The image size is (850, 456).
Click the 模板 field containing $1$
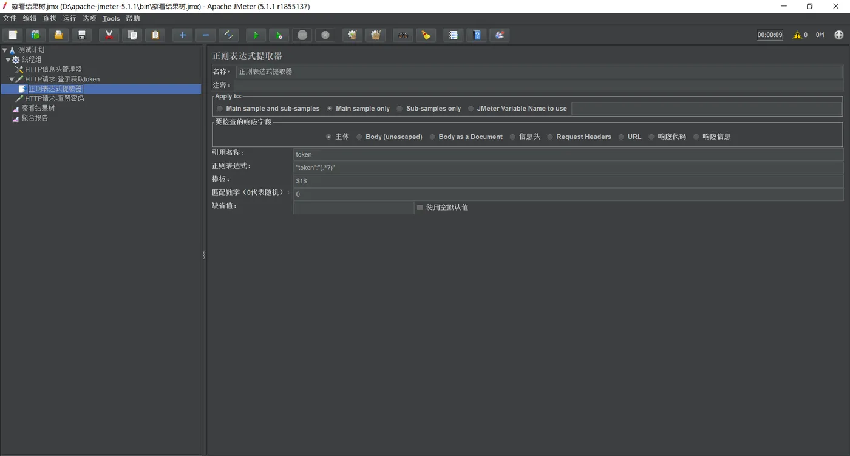[x=568, y=181]
